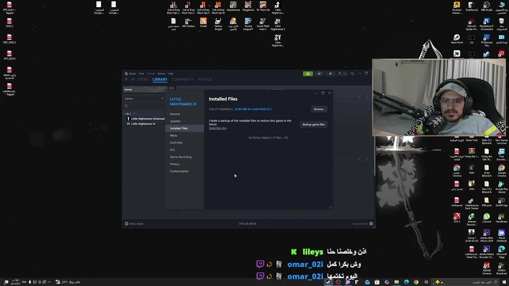Screen dimensions: 509x286
Task: Open Steam Tools desktop shortcut
Action: [457, 39]
